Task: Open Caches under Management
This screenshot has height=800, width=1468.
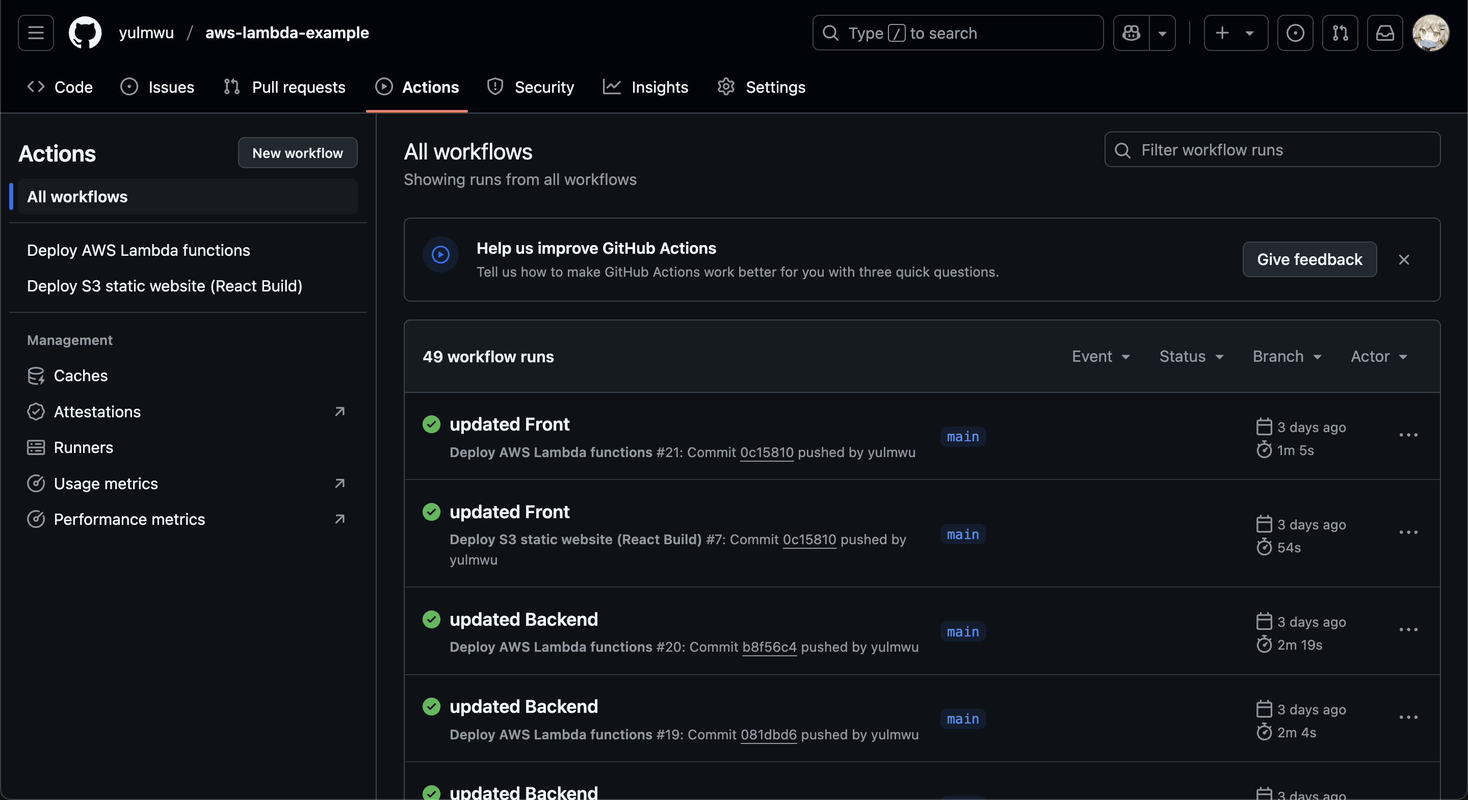Action: [x=81, y=376]
